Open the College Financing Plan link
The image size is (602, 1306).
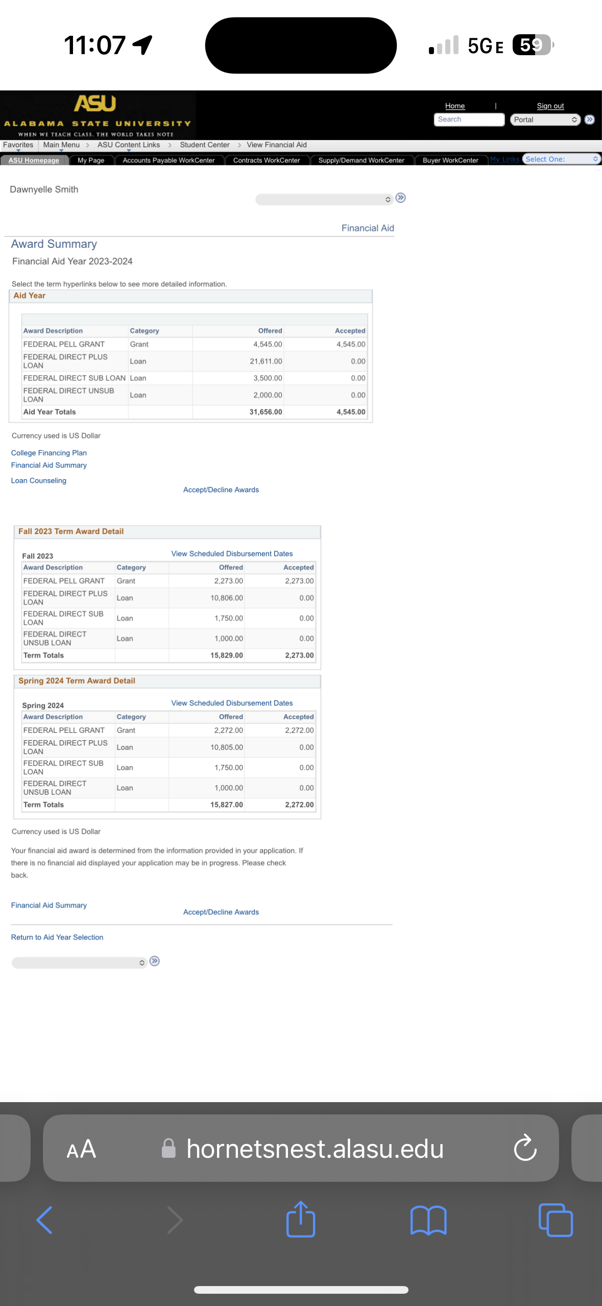coord(49,453)
